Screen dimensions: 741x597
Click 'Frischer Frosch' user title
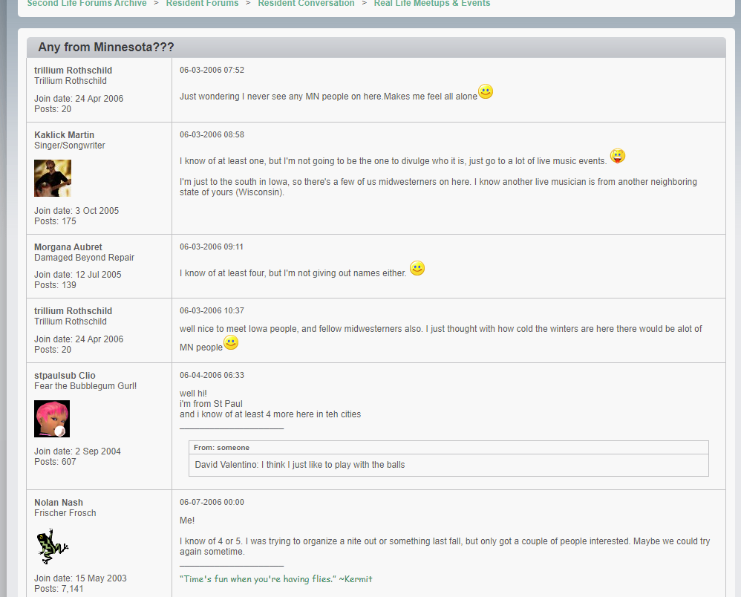click(x=65, y=513)
